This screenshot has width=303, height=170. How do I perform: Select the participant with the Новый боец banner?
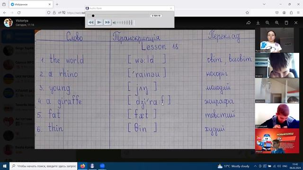277,141
